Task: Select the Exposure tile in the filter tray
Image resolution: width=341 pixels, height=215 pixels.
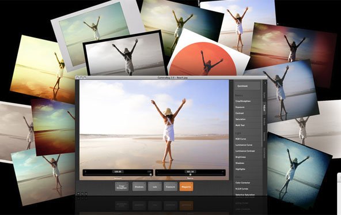Action: (170, 187)
